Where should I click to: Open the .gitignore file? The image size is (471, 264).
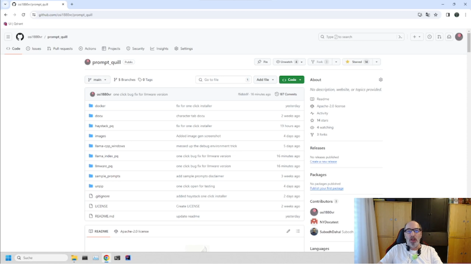(102, 196)
